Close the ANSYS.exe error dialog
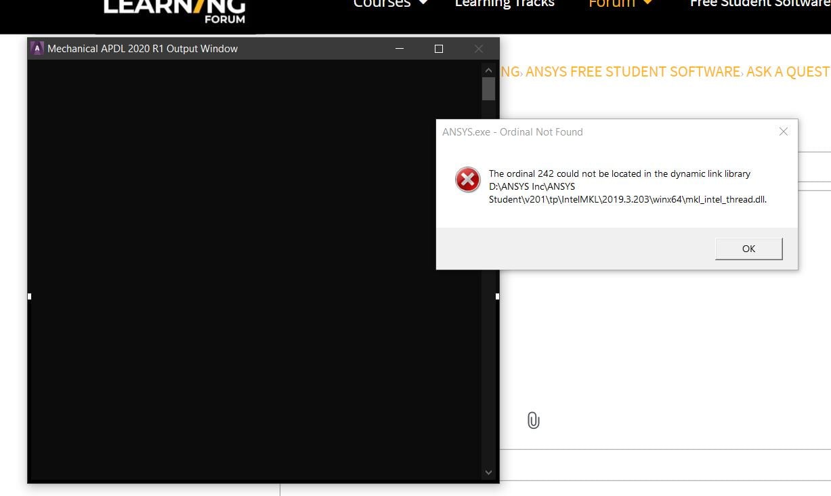This screenshot has width=831, height=496. click(x=784, y=131)
